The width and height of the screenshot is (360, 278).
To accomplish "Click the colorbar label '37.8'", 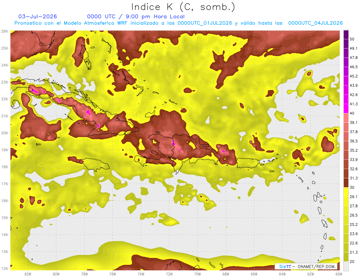I will click(353, 132).
